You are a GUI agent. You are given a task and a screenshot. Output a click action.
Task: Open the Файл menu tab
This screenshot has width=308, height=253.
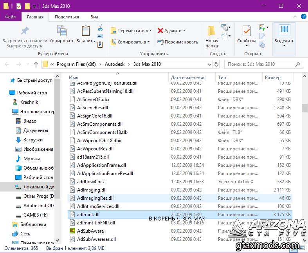(x=11, y=17)
